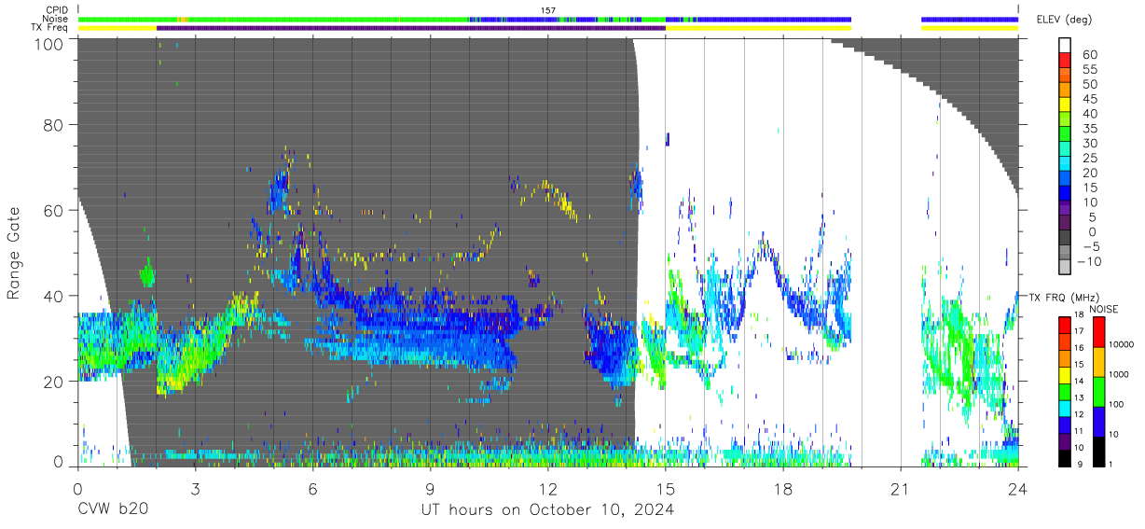1145x529 pixels.
Task: Pick the yellow segment of ELEV color bar
Action: pos(1065,104)
